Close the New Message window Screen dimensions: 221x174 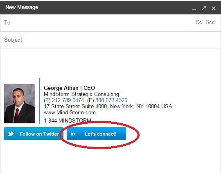pyautogui.click(x=214, y=8)
